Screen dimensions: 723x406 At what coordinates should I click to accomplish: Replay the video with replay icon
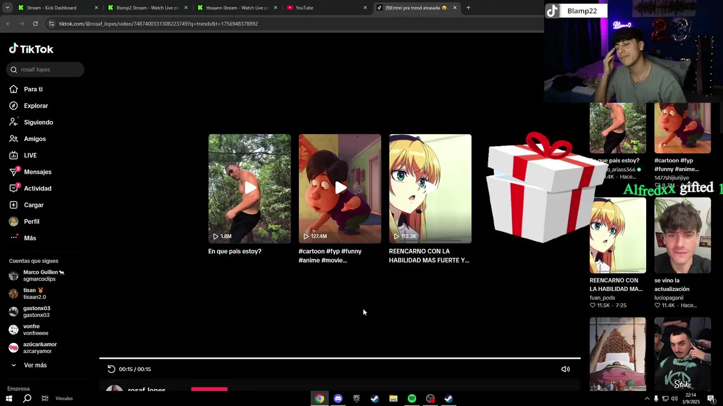point(111,369)
